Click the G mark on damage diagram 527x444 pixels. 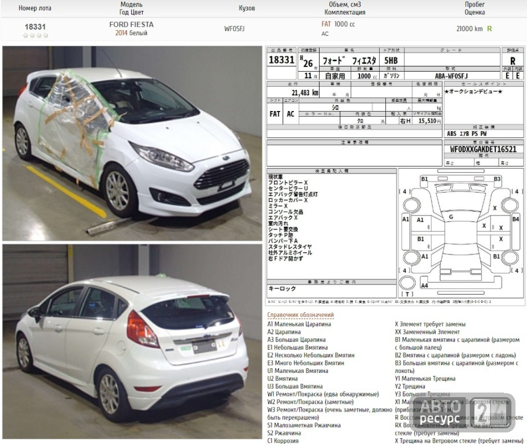click(x=451, y=217)
